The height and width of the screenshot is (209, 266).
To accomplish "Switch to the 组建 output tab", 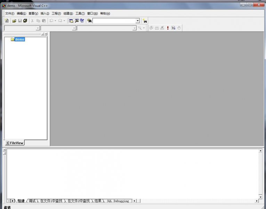I will tap(21, 201).
